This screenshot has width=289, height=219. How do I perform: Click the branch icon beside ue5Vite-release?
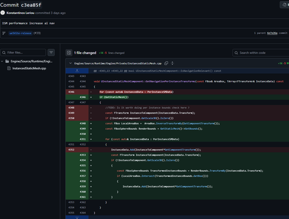coord(4,33)
